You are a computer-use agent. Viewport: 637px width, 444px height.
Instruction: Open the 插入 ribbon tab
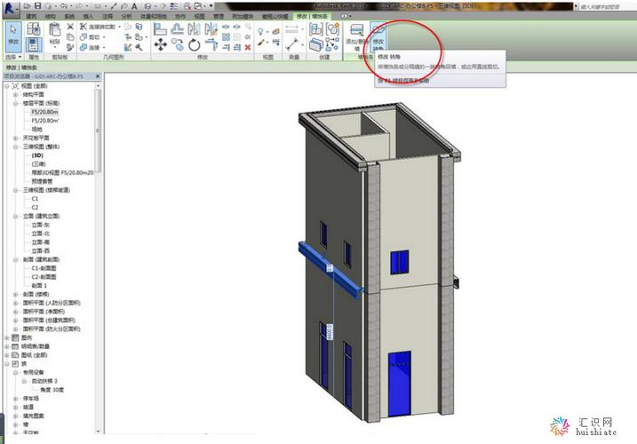(x=88, y=16)
